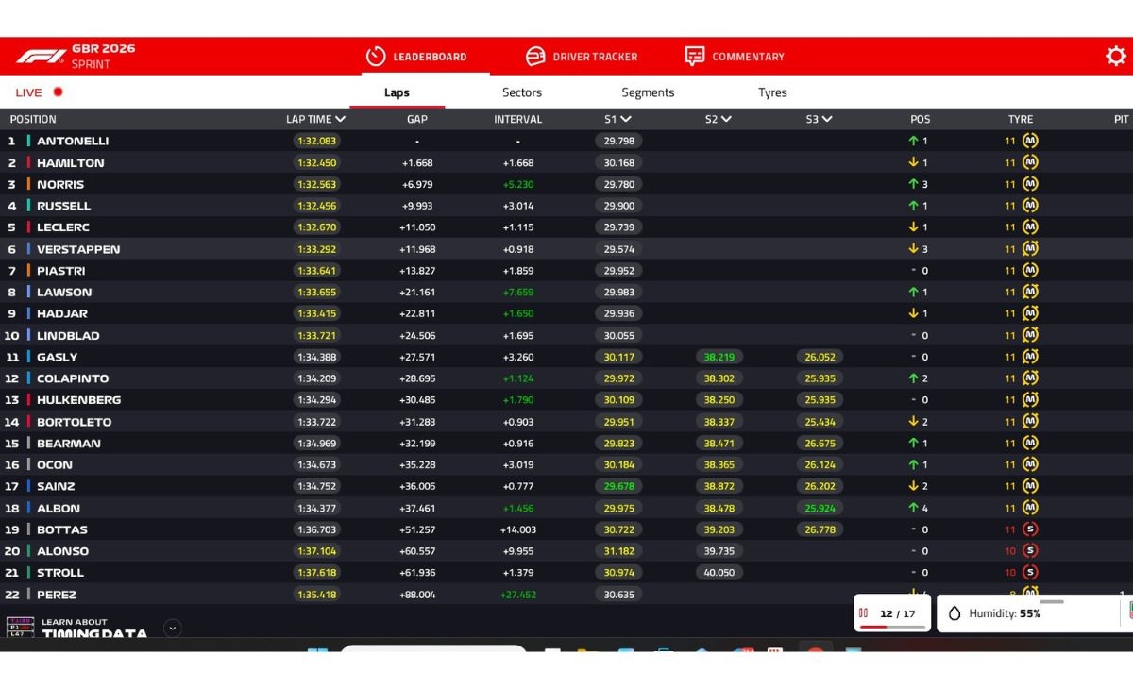
Task: Click Hamilton's medium tyre icon
Action: tap(1030, 162)
